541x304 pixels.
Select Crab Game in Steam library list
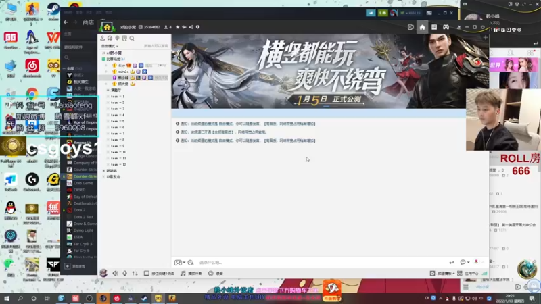coord(83,183)
